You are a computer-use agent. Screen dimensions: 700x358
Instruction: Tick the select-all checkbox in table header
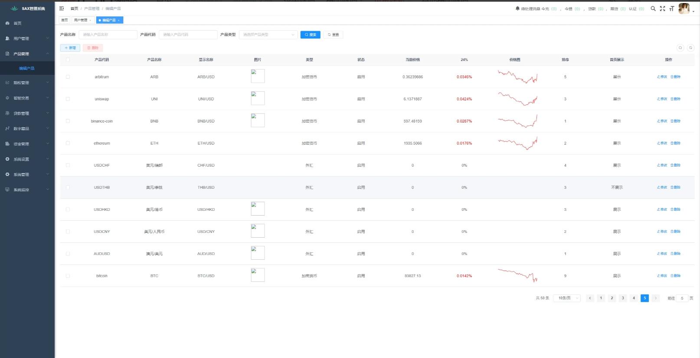tap(68, 59)
